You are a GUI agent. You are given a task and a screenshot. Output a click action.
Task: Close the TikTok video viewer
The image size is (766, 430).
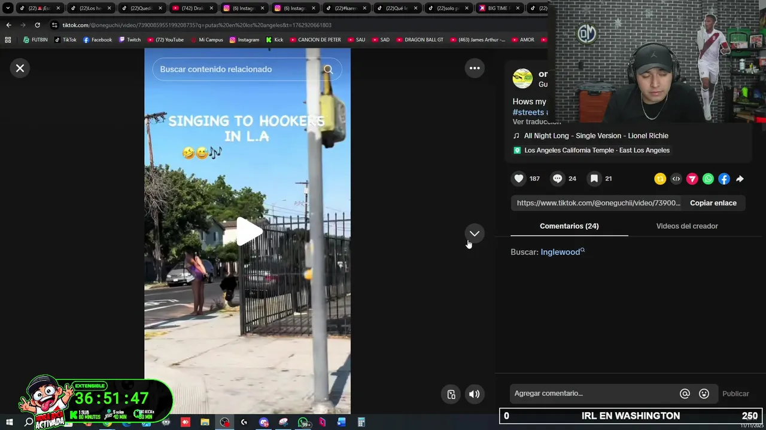20,68
